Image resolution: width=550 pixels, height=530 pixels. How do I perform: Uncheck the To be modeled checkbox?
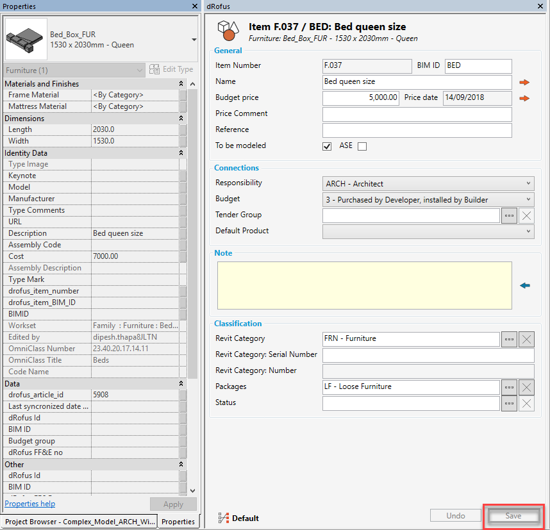click(x=327, y=146)
